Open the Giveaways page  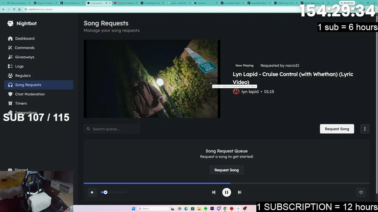pyautogui.click(x=39, y=57)
